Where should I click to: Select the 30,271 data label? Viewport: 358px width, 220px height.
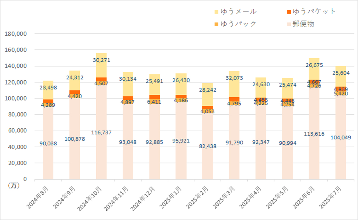(x=101, y=60)
